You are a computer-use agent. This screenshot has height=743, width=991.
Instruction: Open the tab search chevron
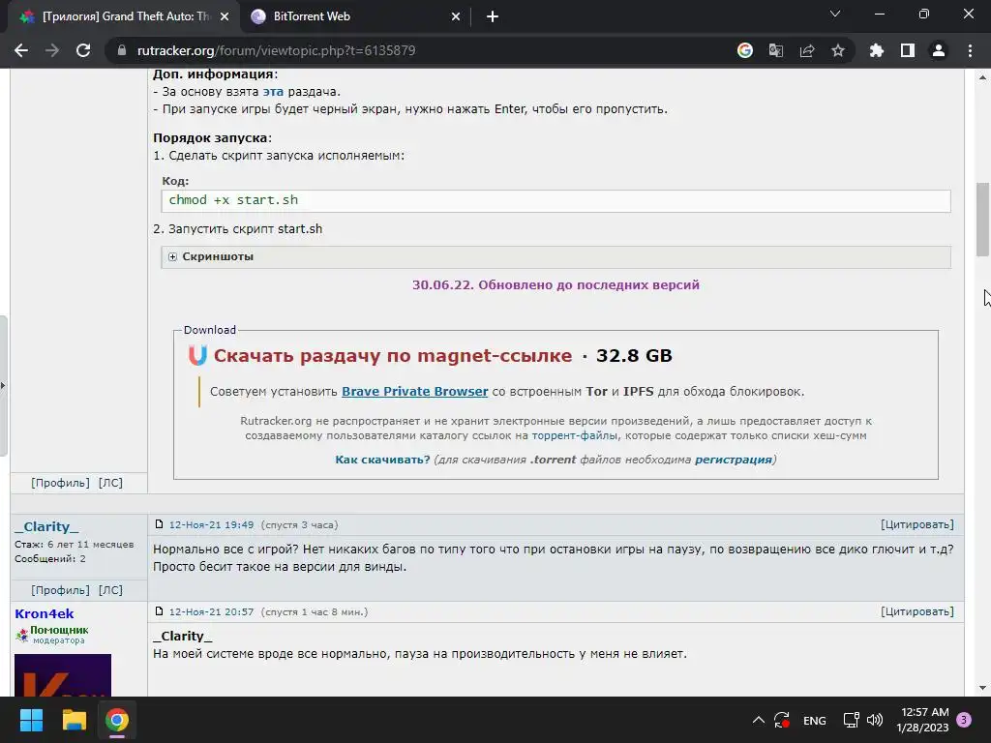pos(835,14)
